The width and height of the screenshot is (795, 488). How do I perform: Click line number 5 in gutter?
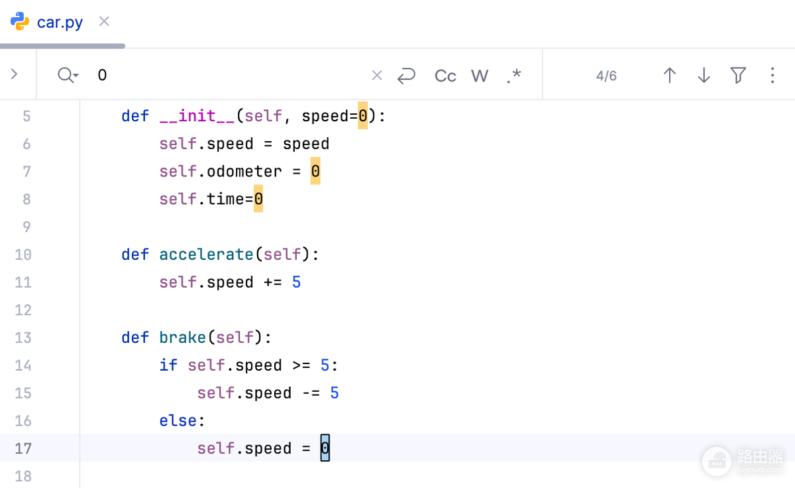26,116
